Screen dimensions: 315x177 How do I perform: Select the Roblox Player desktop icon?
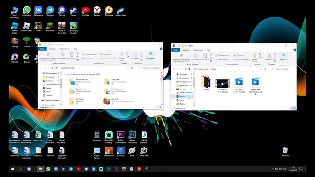[27, 27]
